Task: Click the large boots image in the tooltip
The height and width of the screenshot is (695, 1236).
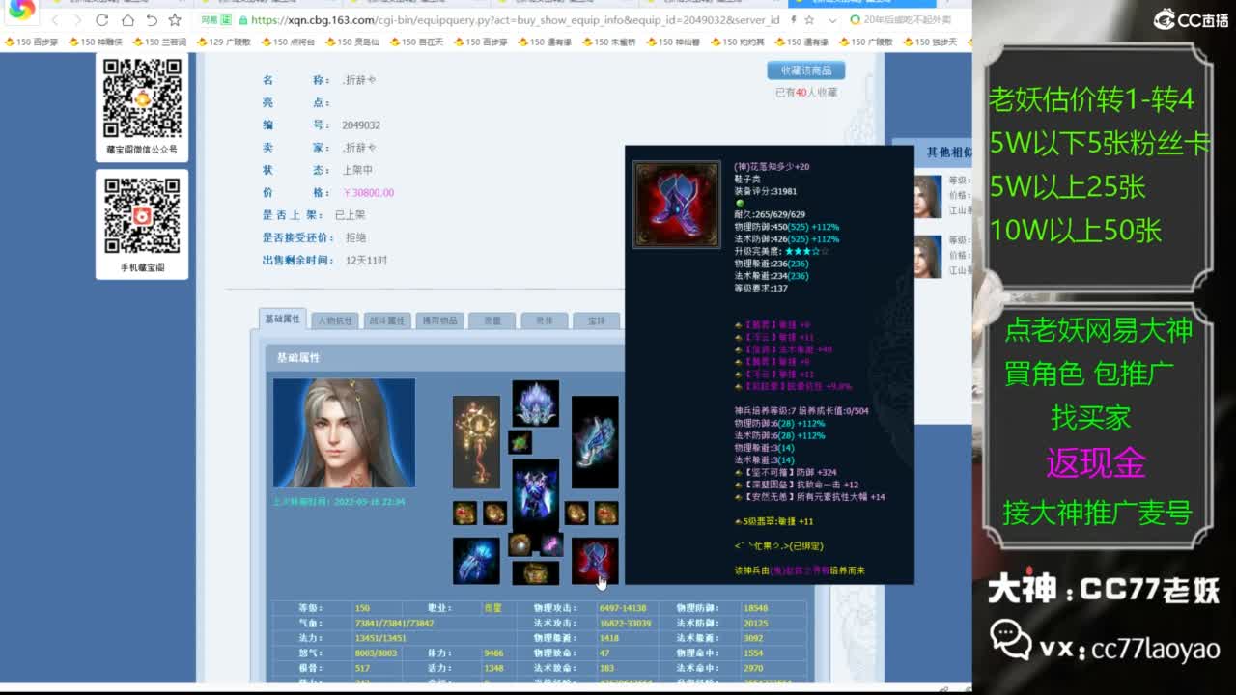Action: (x=676, y=205)
